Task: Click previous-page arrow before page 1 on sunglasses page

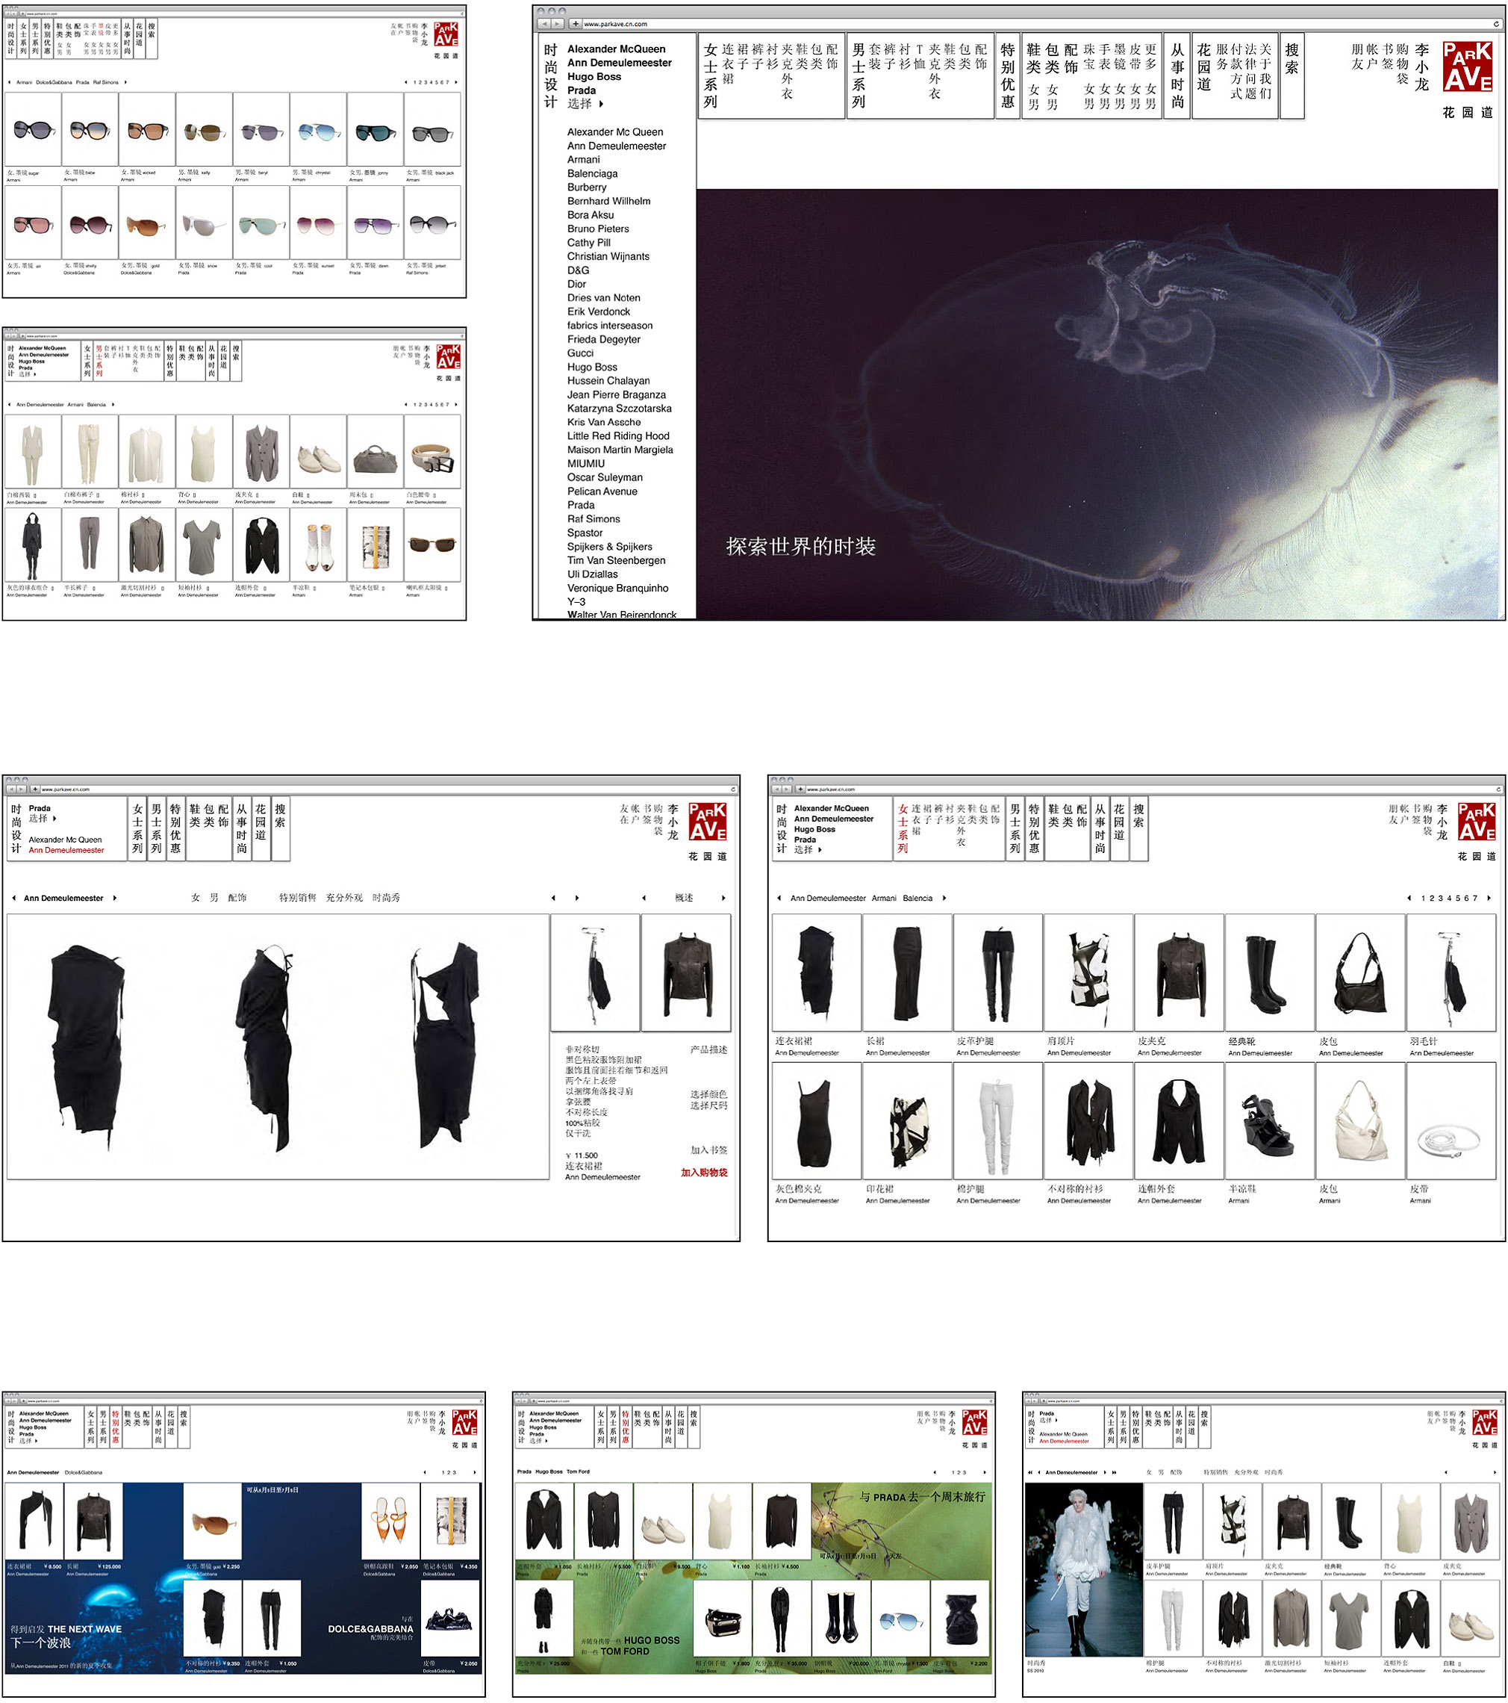Action: [405, 82]
